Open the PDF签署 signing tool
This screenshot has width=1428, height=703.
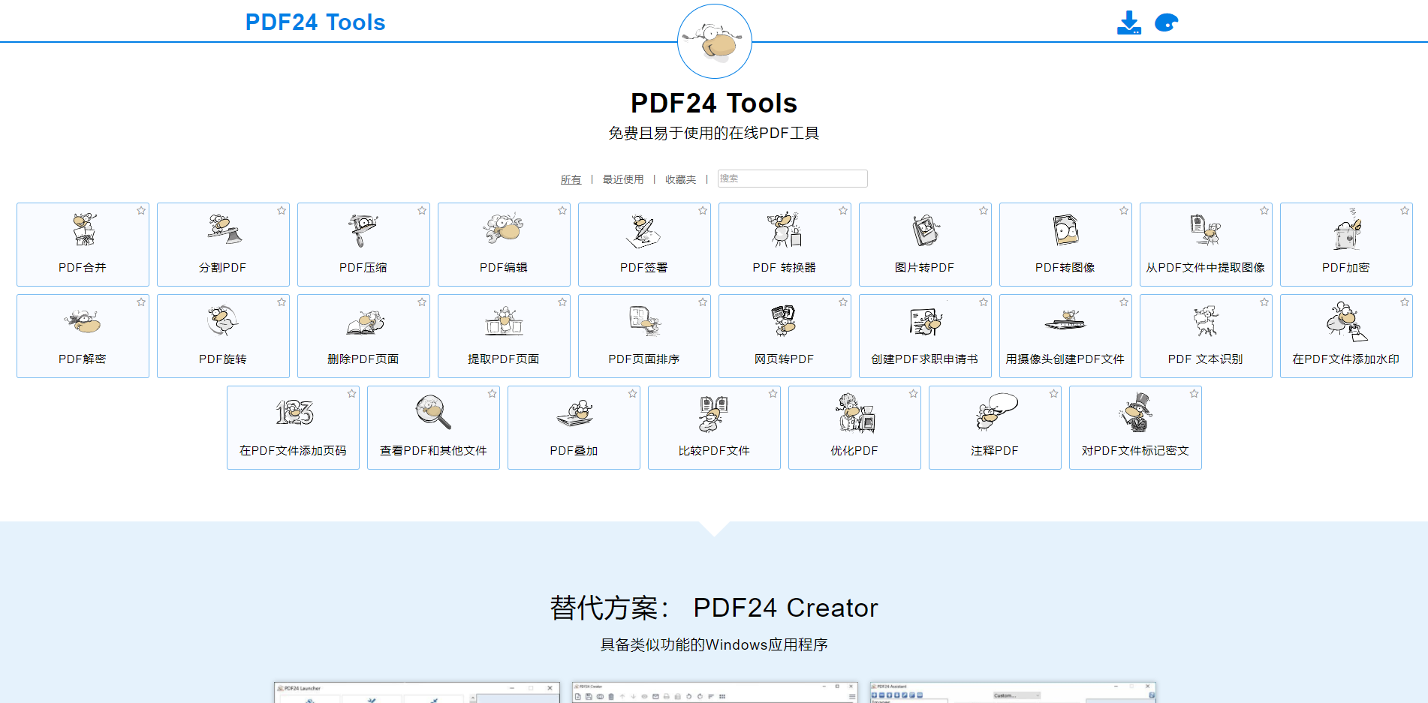[644, 244]
